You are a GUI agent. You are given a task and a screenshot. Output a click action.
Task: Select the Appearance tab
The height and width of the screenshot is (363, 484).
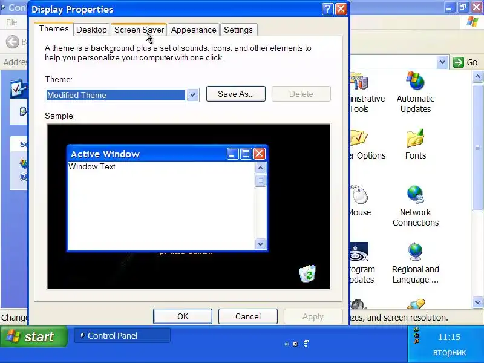pyautogui.click(x=194, y=30)
